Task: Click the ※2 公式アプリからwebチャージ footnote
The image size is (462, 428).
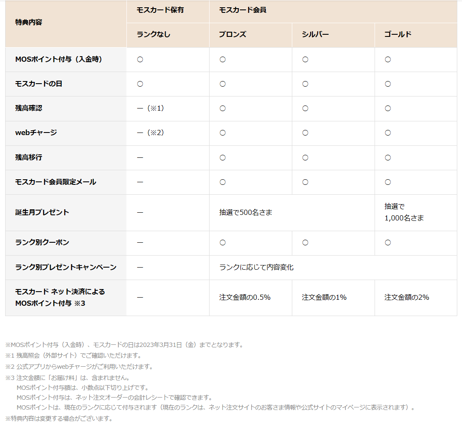Action: (x=80, y=367)
